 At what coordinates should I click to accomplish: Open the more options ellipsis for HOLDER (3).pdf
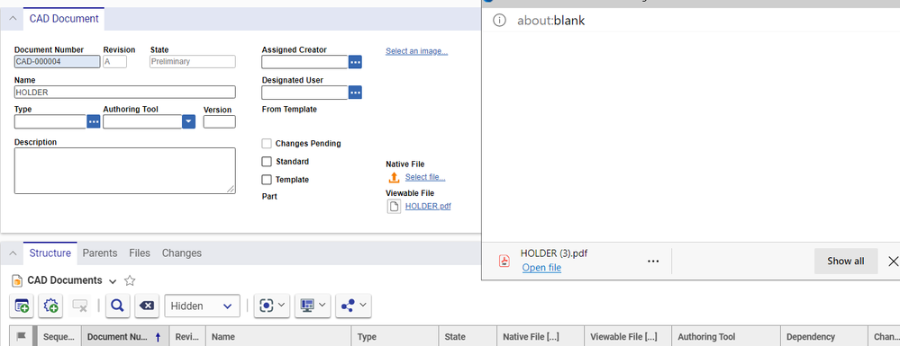[653, 262]
